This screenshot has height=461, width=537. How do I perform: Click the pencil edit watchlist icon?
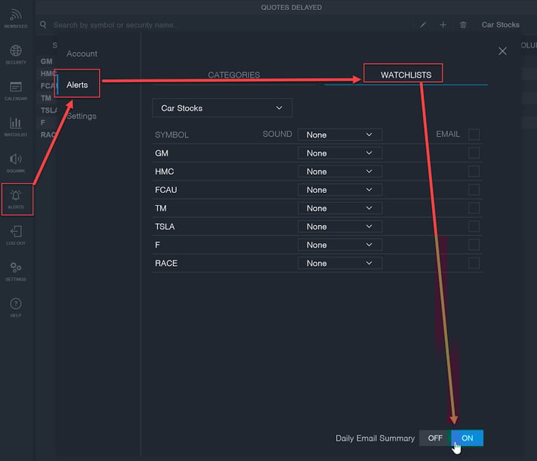pyautogui.click(x=423, y=25)
